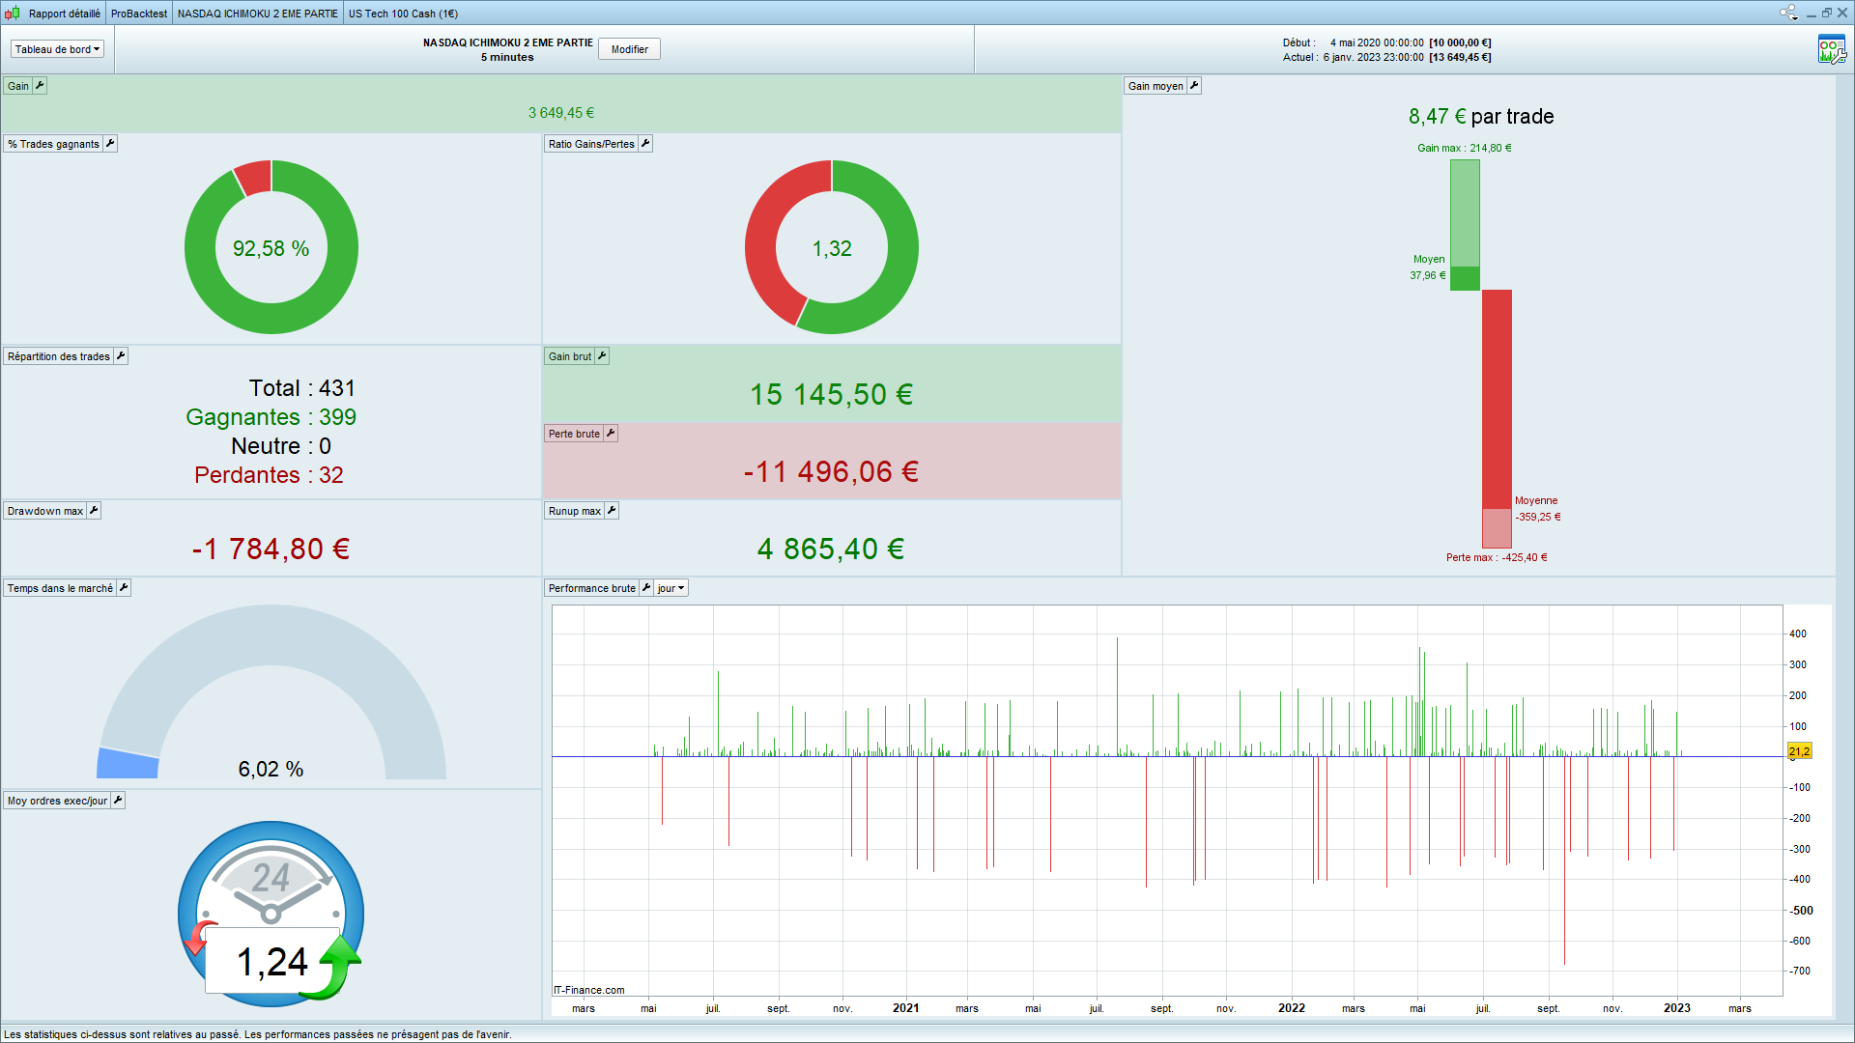
Task: Click wrench beside Temps dans le marché
Action: tap(124, 588)
